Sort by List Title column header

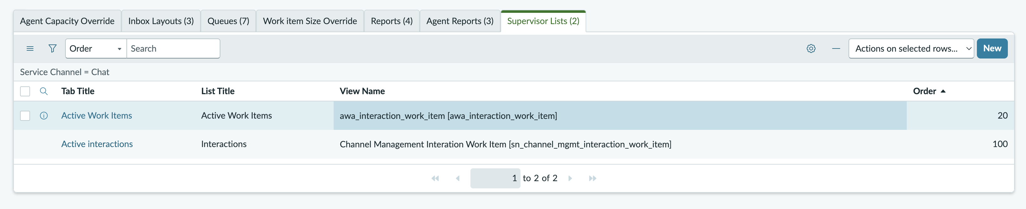click(218, 91)
